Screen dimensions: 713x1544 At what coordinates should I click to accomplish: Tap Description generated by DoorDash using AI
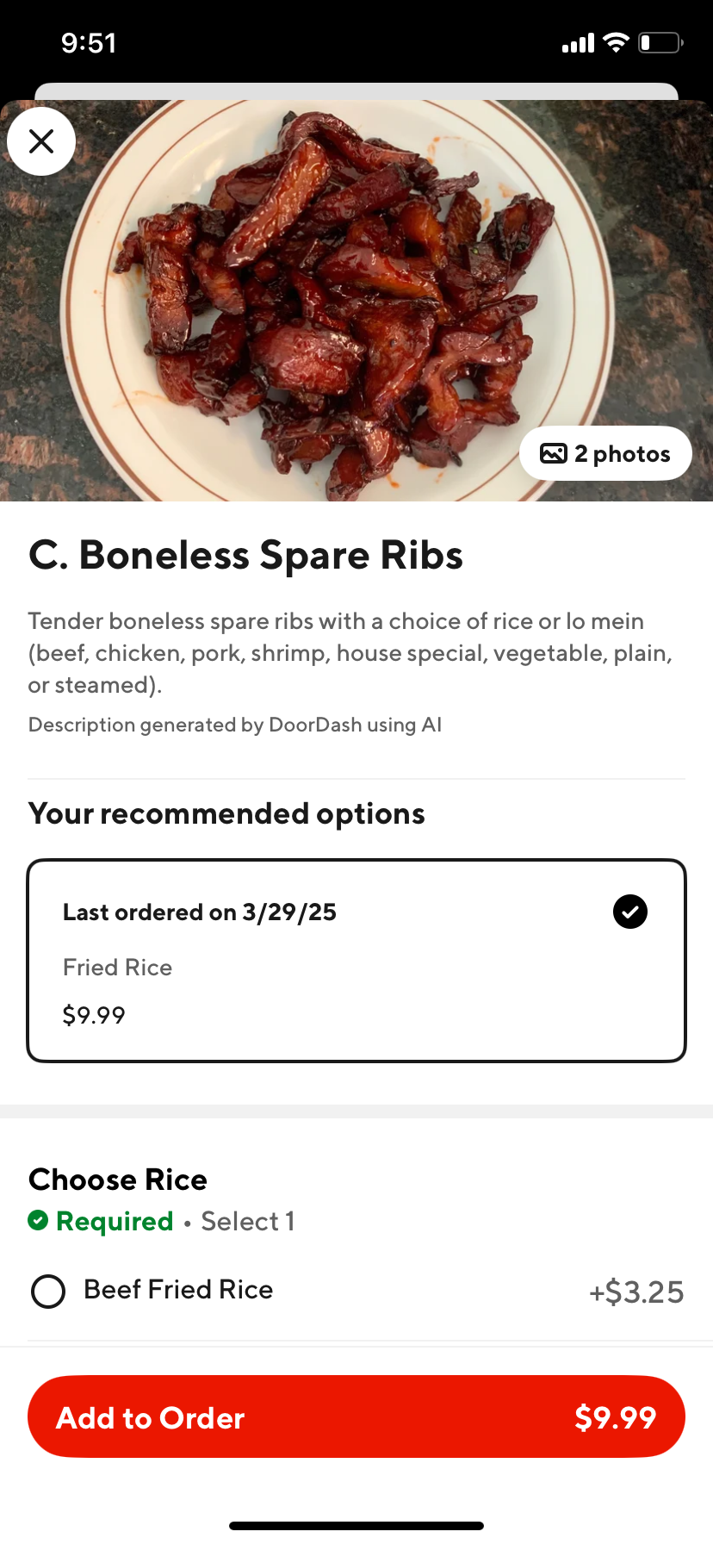pos(235,725)
